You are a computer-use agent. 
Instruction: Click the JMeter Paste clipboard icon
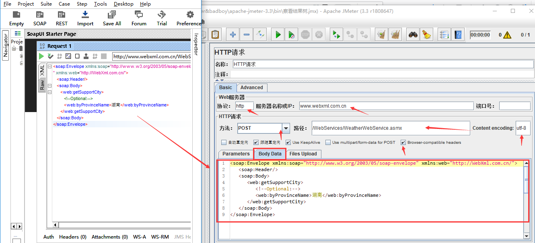216,35
